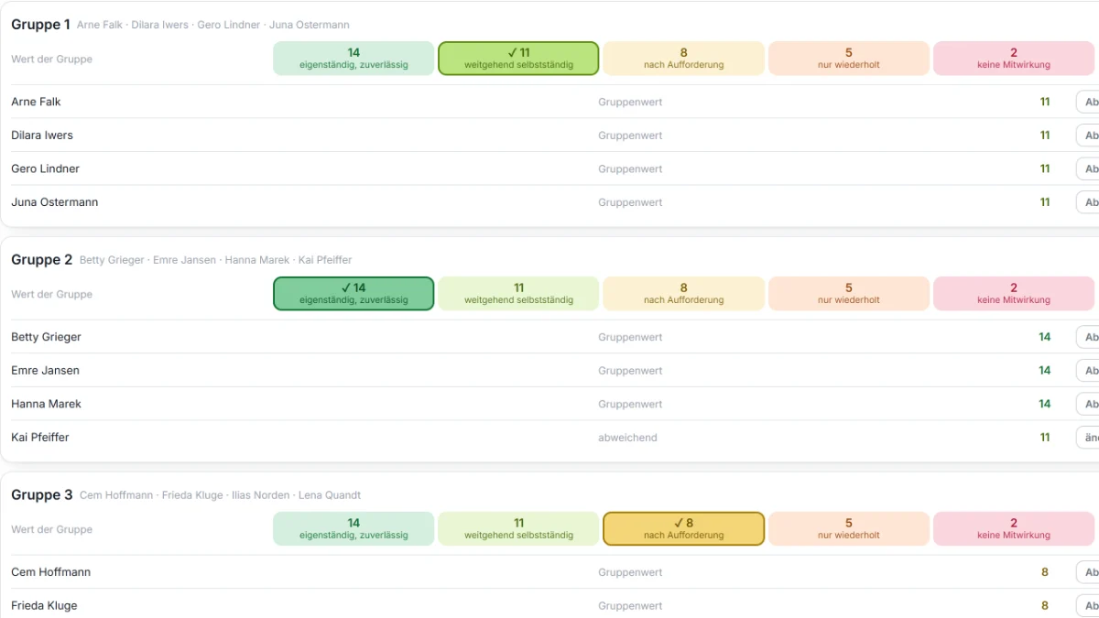Click selected 14 option in Gruppe 2
This screenshot has height=618, width=1099.
click(x=354, y=294)
